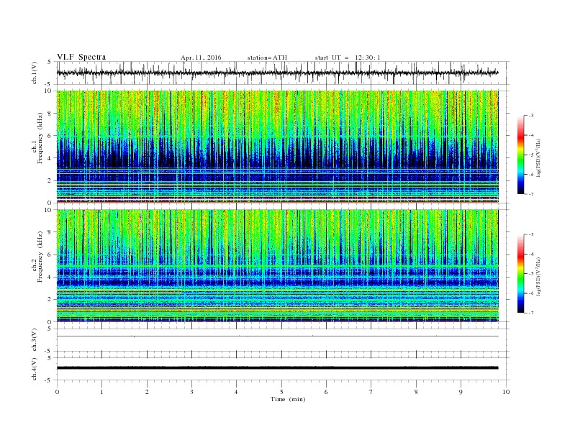Click the time axis tick label '2'

(x=147, y=392)
